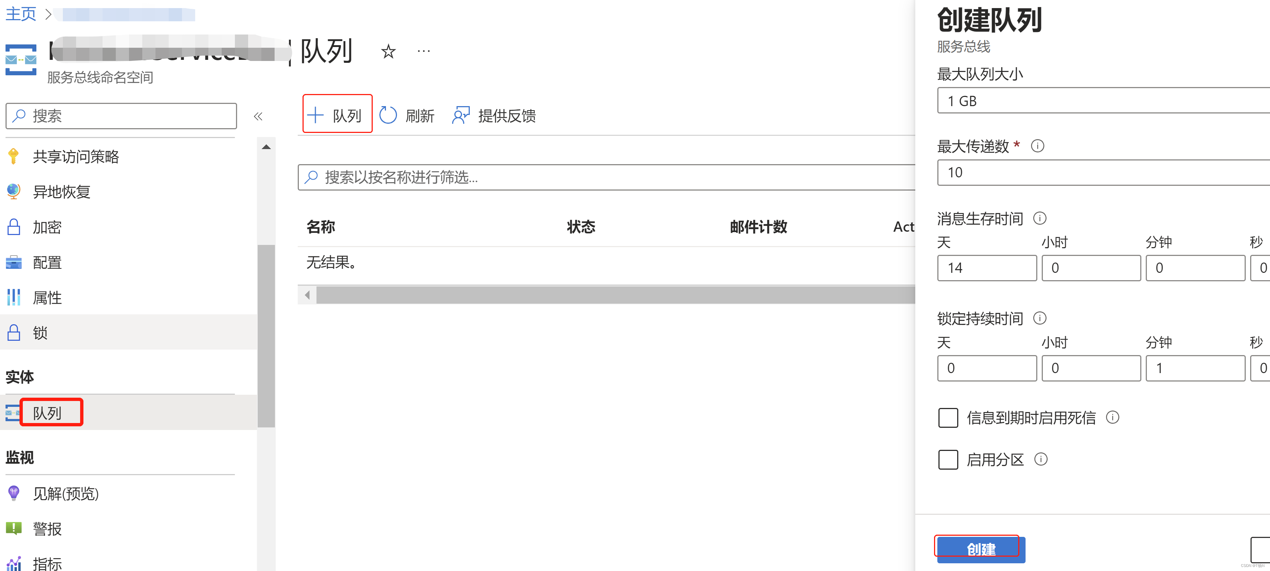Click the chart icon beside 指标
The height and width of the screenshot is (571, 1270).
pos(14,563)
